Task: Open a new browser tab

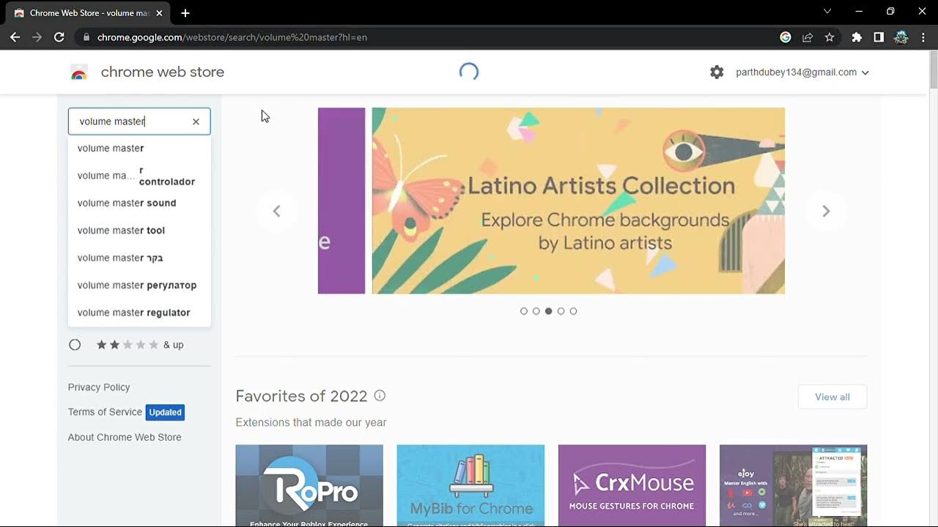Action: pos(185,13)
